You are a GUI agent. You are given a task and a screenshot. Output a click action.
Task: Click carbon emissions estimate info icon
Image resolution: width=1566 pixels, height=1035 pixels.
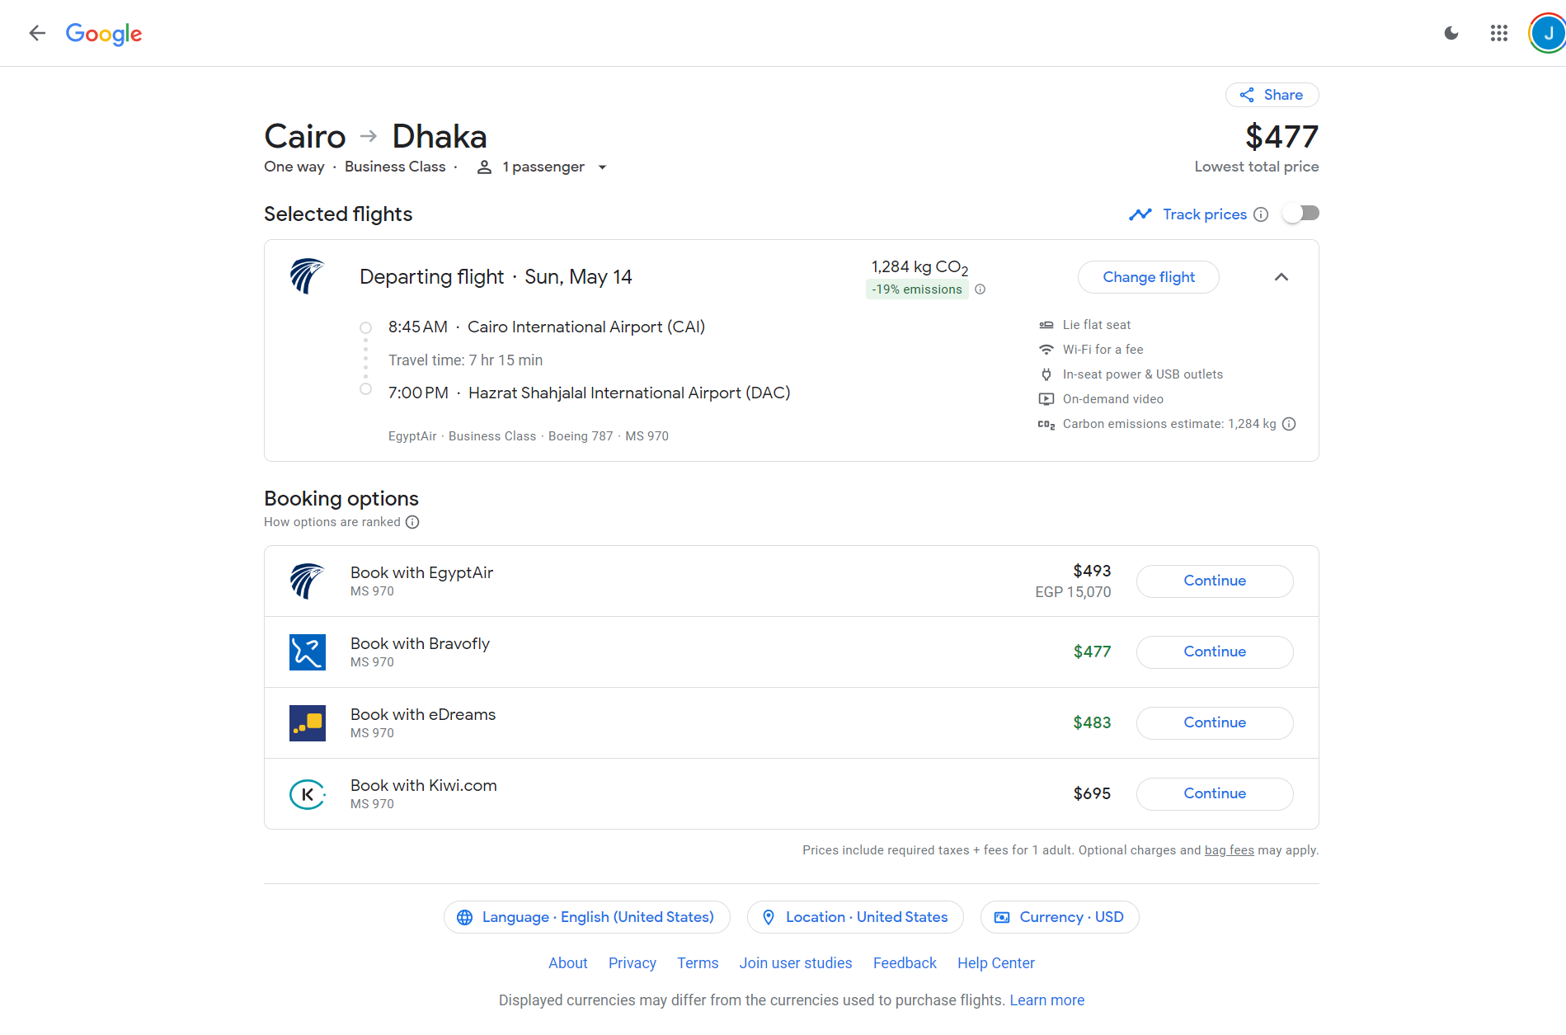pos(1290,424)
